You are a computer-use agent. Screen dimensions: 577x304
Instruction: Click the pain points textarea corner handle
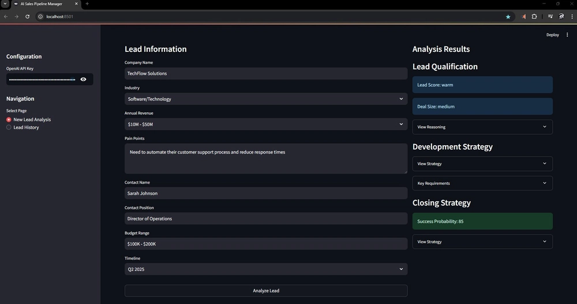click(x=406, y=172)
